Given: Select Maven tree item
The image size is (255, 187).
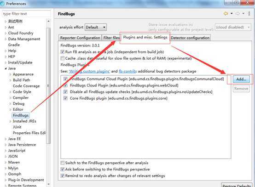Looking at the screenshot, I should [14, 162].
